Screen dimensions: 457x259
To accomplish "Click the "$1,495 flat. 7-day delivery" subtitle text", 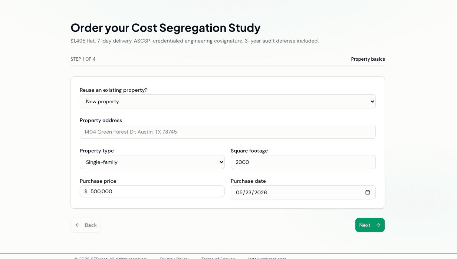I will [194, 41].
